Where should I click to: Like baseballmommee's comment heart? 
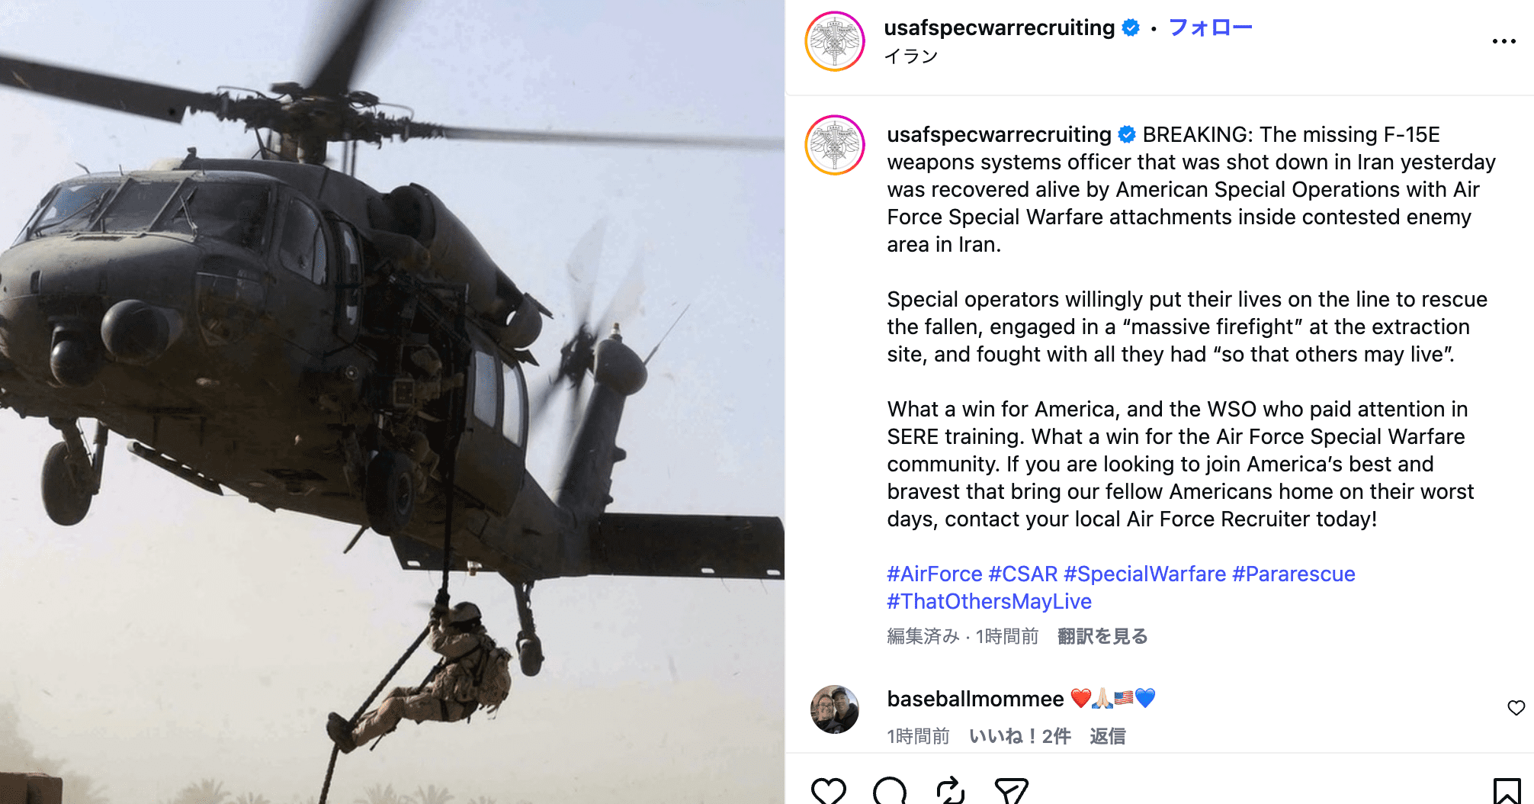point(1516,708)
